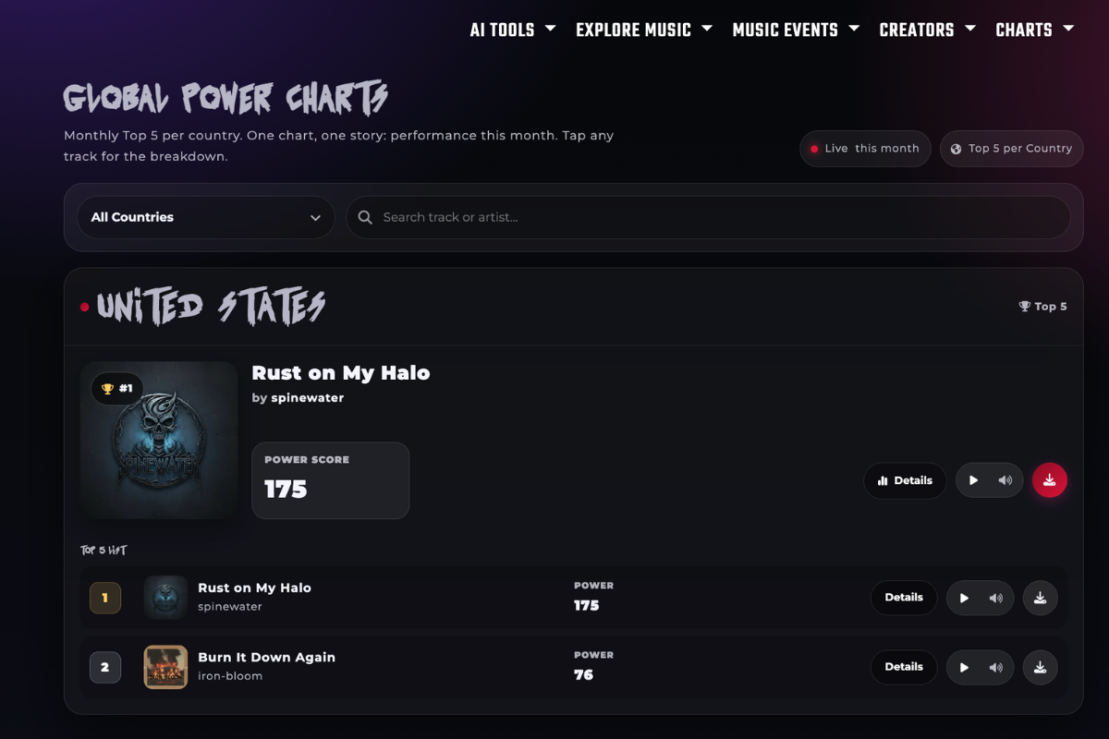This screenshot has width=1109, height=739.
Task: Click the volume icon in the rank 1 row
Action: (x=996, y=598)
